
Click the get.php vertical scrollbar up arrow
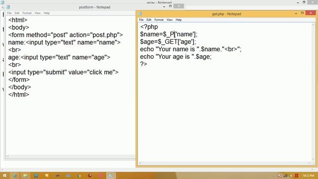click(x=313, y=25)
